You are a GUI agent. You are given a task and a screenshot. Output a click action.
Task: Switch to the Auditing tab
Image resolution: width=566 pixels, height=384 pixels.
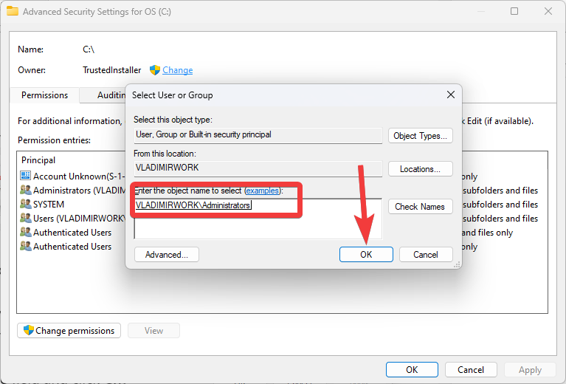(111, 95)
